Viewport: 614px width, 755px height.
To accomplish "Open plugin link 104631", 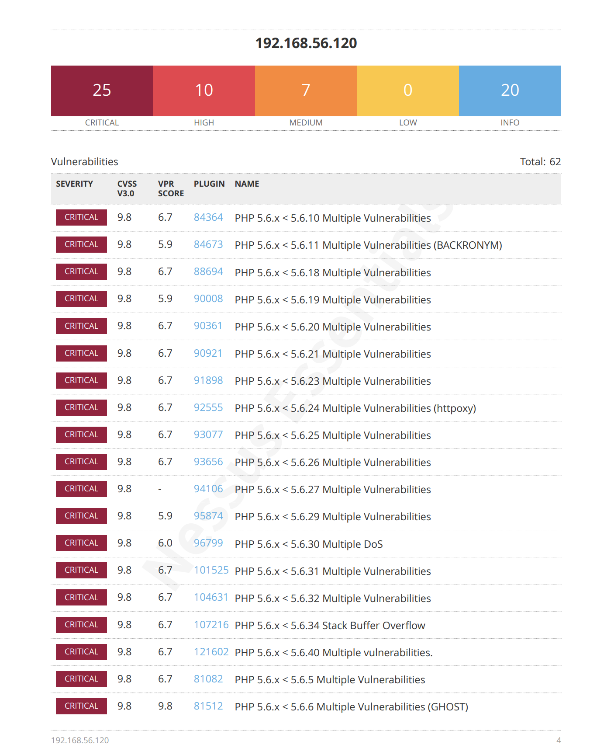I will pyautogui.click(x=211, y=597).
